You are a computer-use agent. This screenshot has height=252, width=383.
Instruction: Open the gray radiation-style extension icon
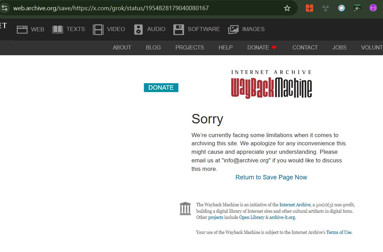pyautogui.click(x=325, y=8)
